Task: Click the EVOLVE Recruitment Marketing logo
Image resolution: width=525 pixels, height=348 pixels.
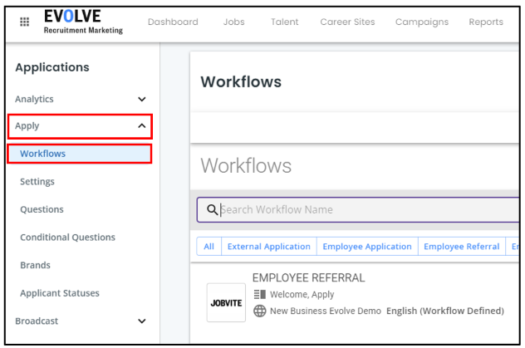Action: click(83, 22)
